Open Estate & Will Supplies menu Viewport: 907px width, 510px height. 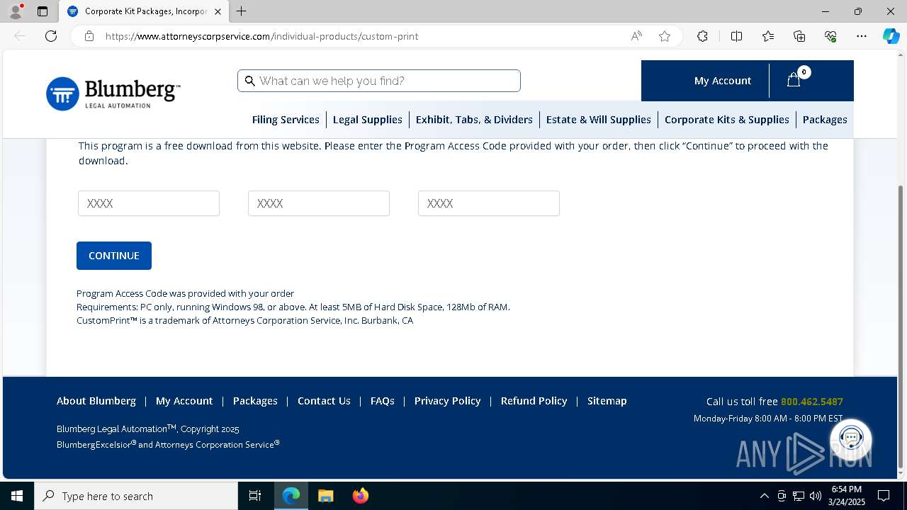(x=598, y=120)
